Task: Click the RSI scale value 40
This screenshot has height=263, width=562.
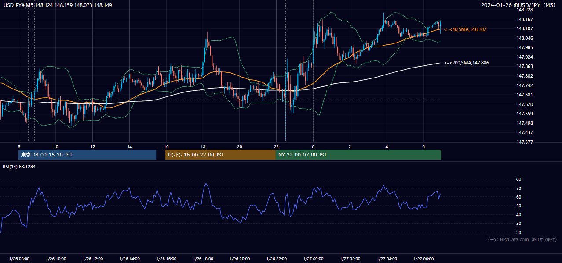Action: pos(518,215)
